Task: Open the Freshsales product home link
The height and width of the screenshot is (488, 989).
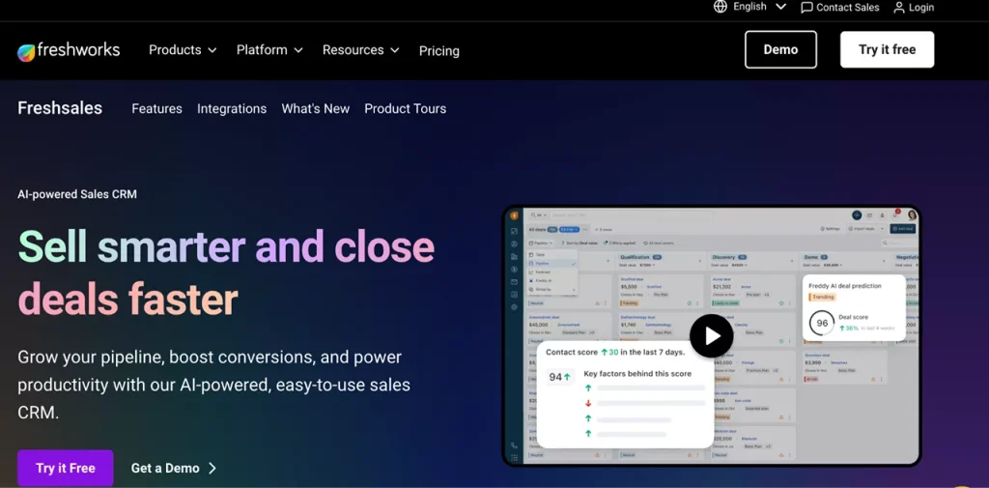Action: click(x=60, y=108)
